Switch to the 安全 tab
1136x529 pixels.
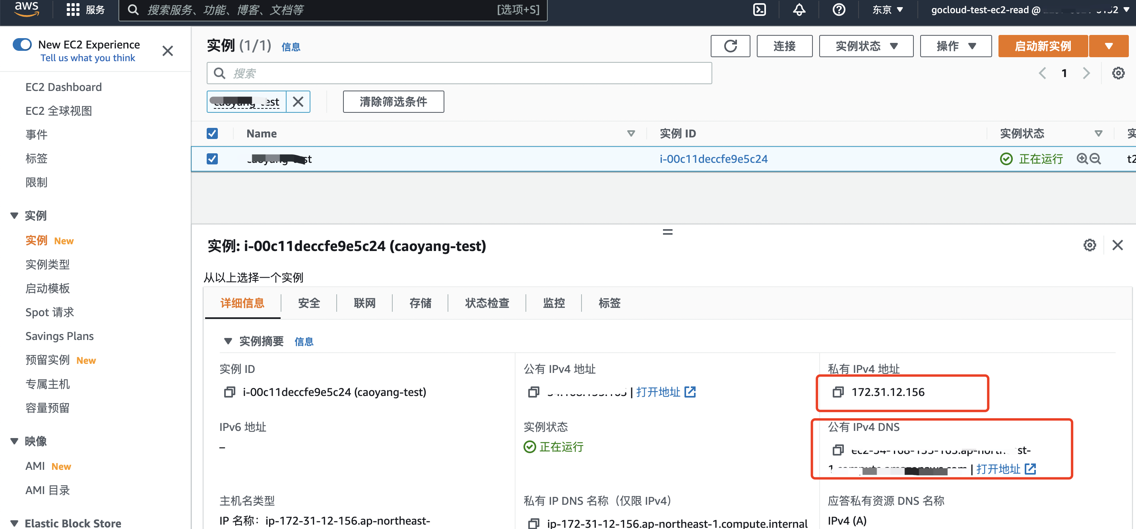[309, 303]
